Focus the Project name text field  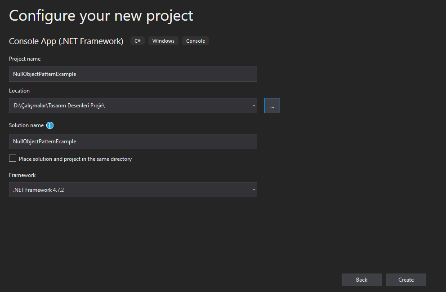pyautogui.click(x=133, y=74)
